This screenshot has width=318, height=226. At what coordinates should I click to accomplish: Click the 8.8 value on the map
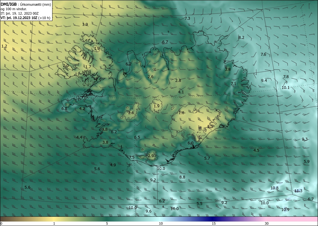coord(182,177)
